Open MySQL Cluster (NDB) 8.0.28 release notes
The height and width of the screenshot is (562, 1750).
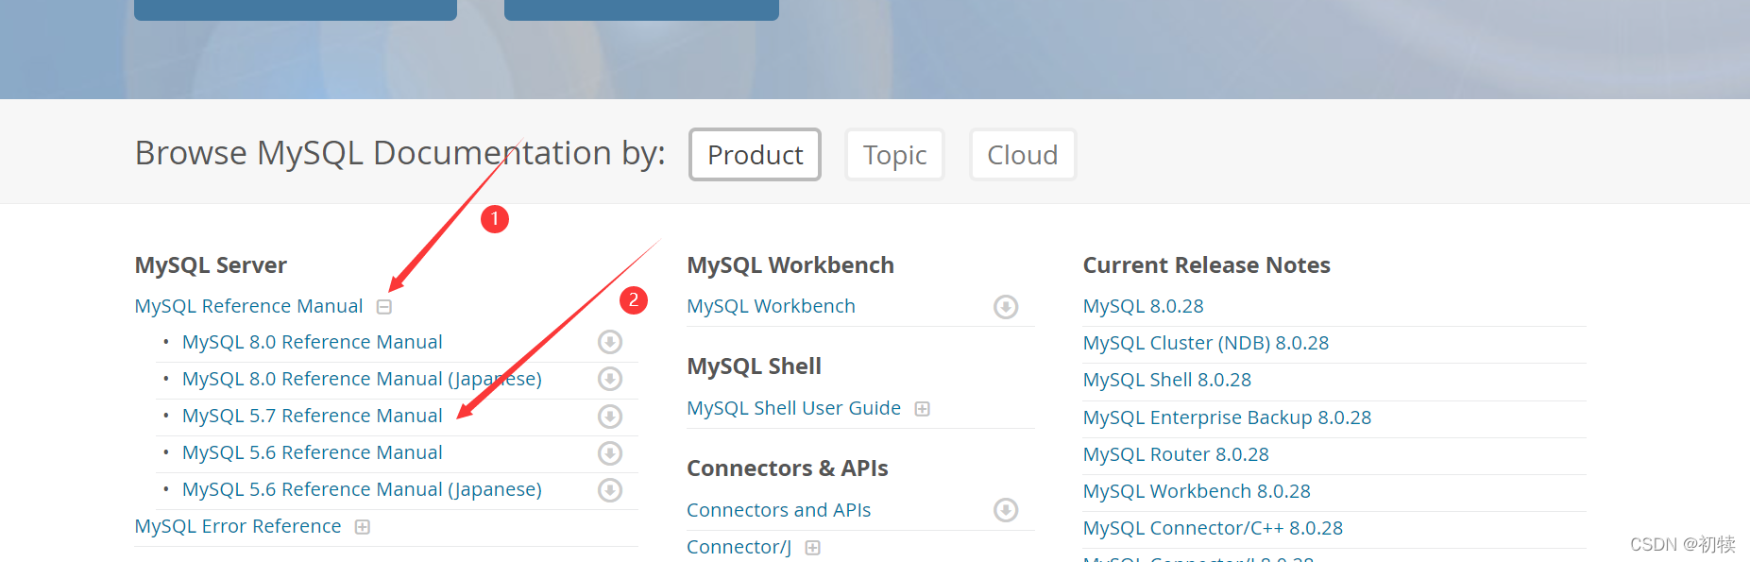[x=1206, y=343]
